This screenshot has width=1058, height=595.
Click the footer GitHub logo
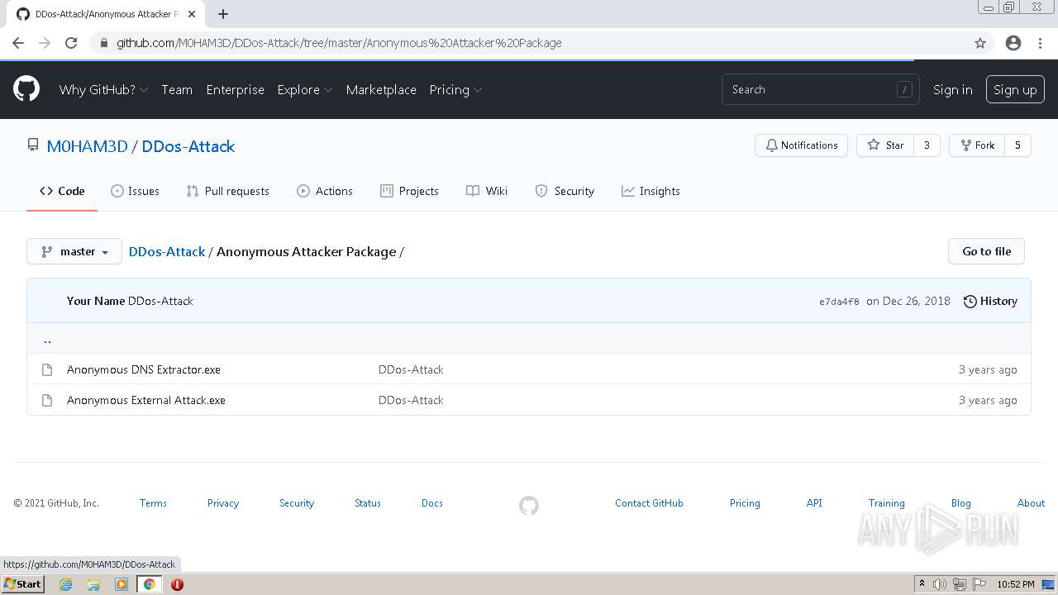pyautogui.click(x=529, y=505)
